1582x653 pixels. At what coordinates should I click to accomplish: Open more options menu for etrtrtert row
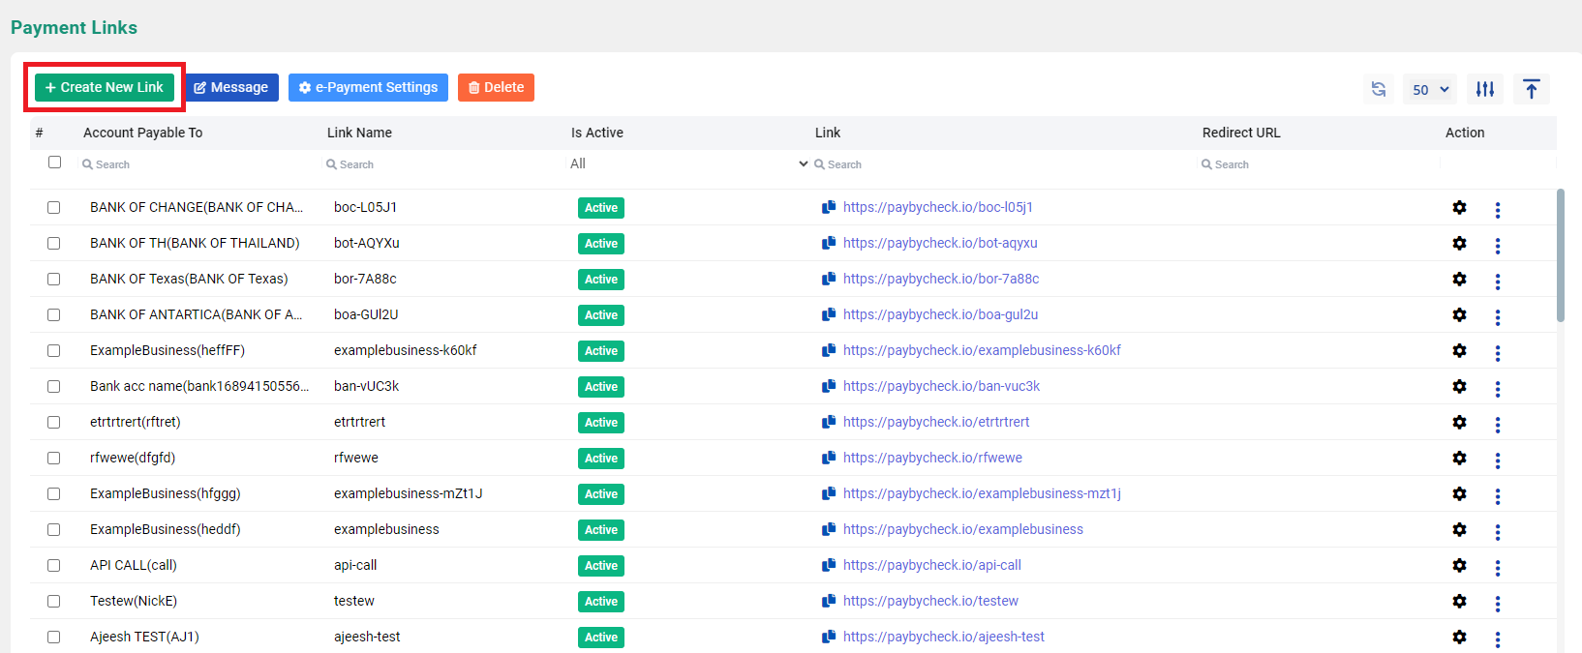(1498, 425)
